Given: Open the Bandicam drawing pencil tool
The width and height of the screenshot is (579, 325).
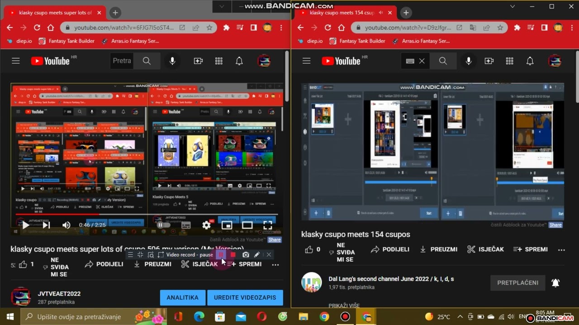Looking at the screenshot, I should point(257,255).
